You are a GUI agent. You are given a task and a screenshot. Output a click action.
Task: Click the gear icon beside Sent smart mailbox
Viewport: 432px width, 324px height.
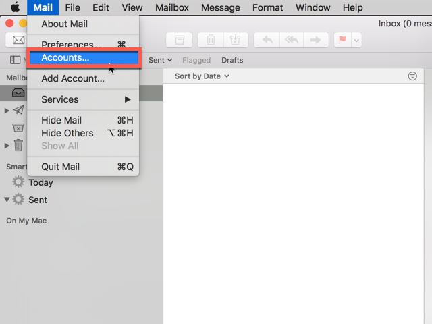click(18, 199)
